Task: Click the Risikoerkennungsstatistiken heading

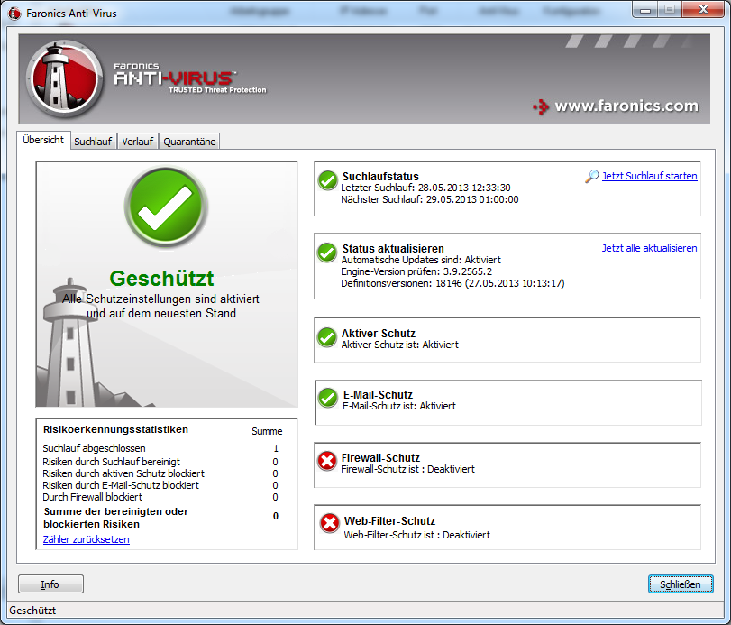Action: [115, 429]
